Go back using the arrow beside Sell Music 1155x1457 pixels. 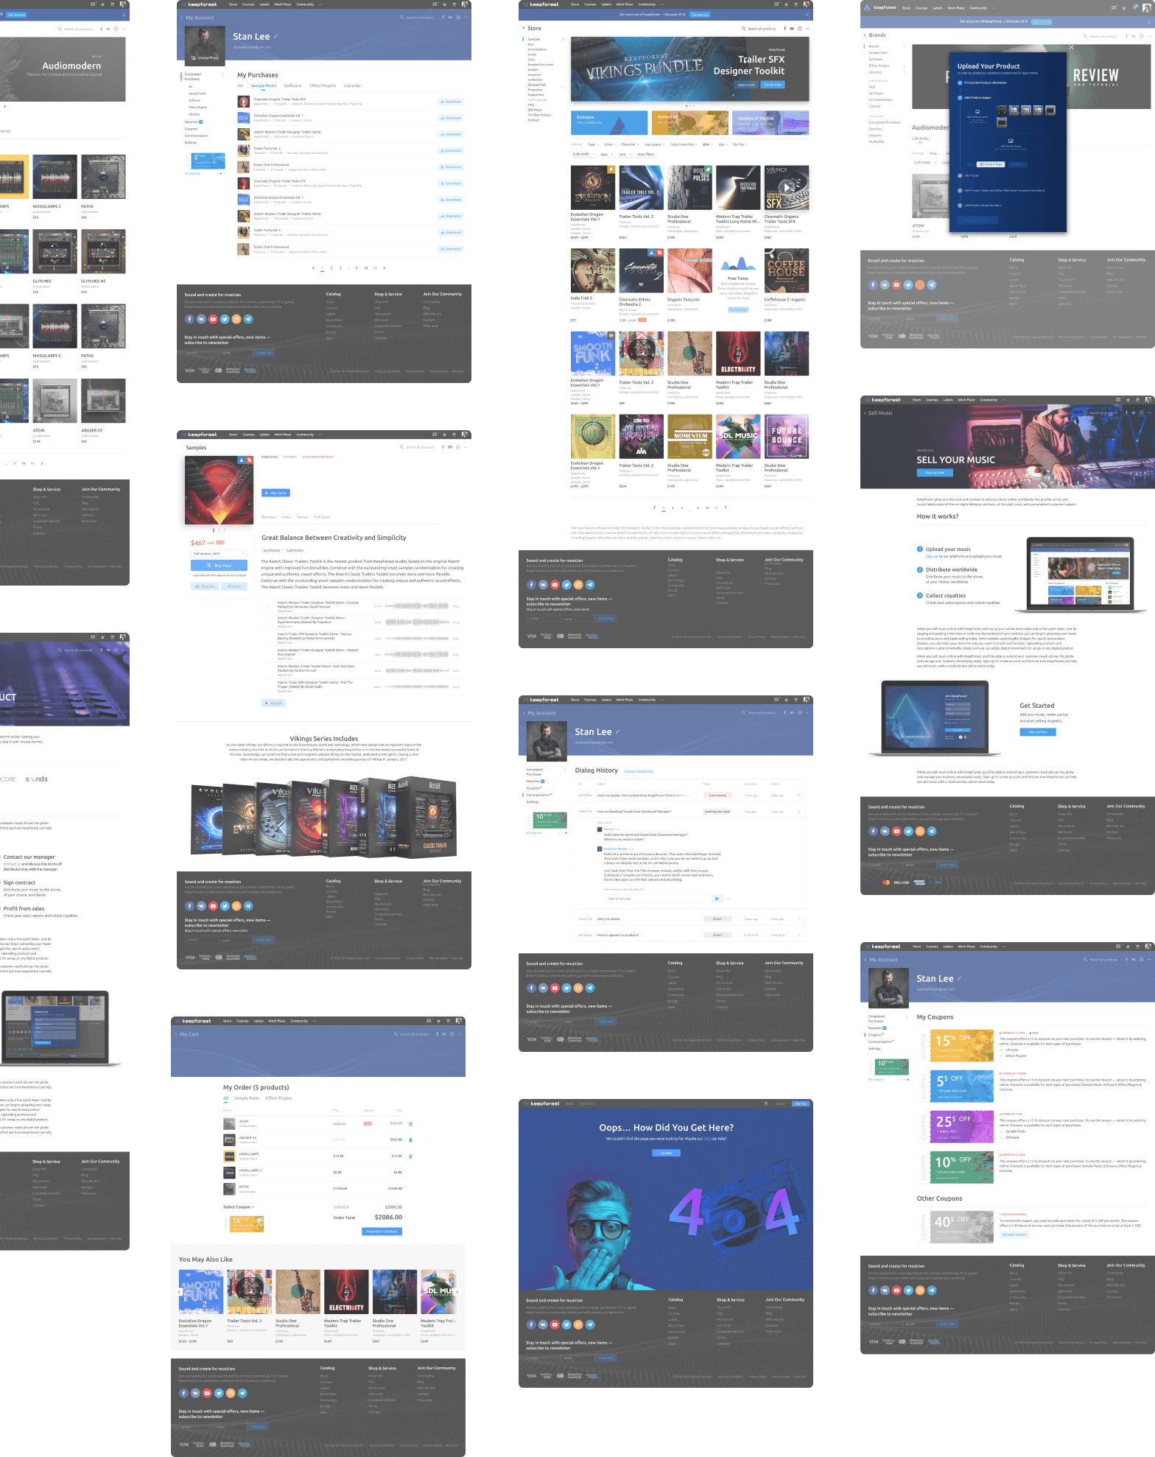click(865, 413)
